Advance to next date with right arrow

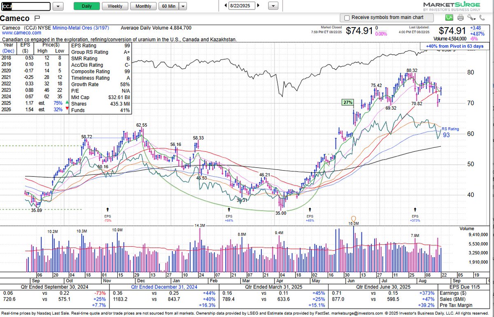(257, 6)
